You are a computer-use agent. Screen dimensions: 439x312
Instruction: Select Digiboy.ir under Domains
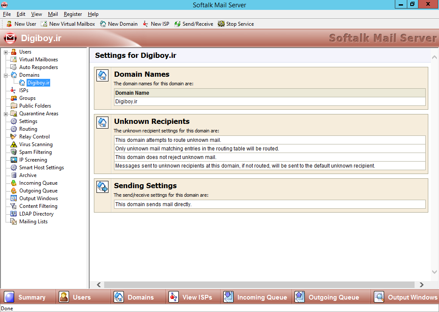pos(38,83)
